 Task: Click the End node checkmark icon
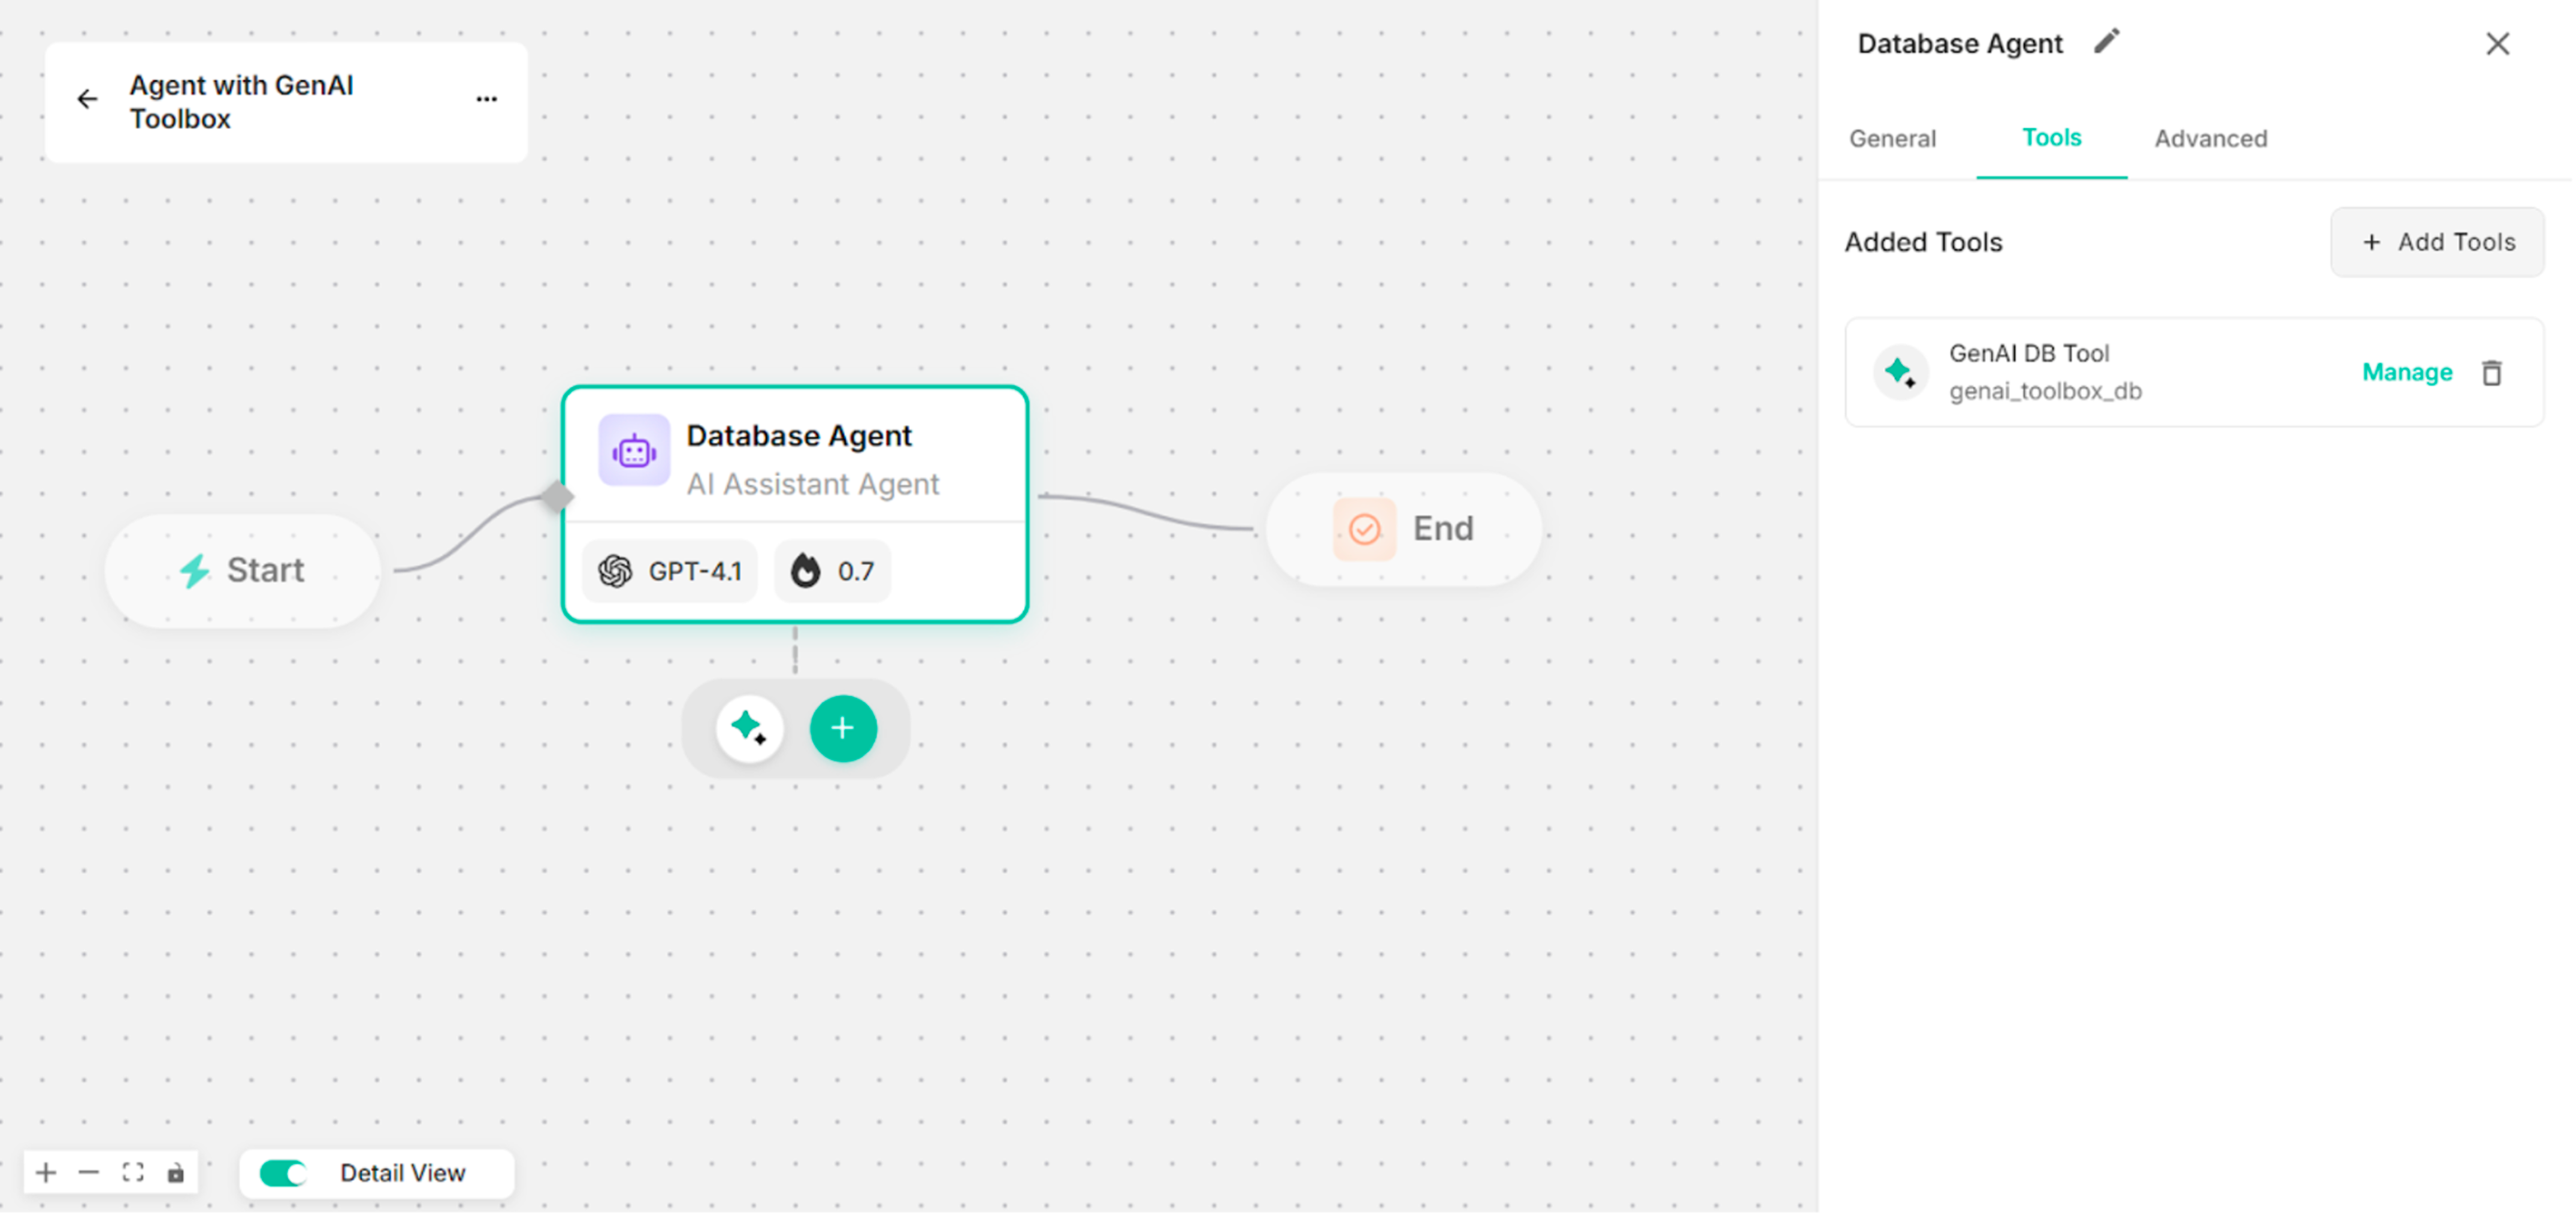[1364, 529]
